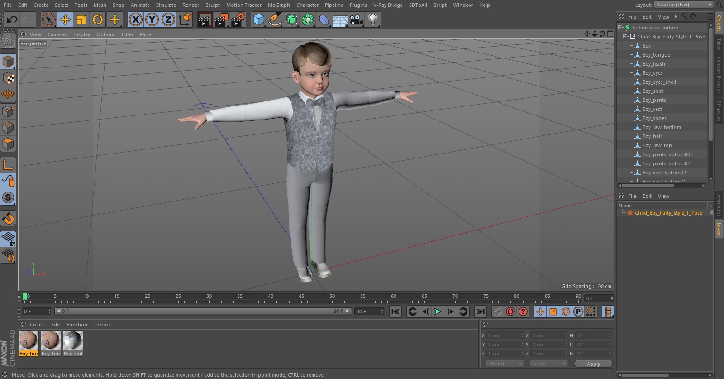Open the Character menu

point(308,5)
